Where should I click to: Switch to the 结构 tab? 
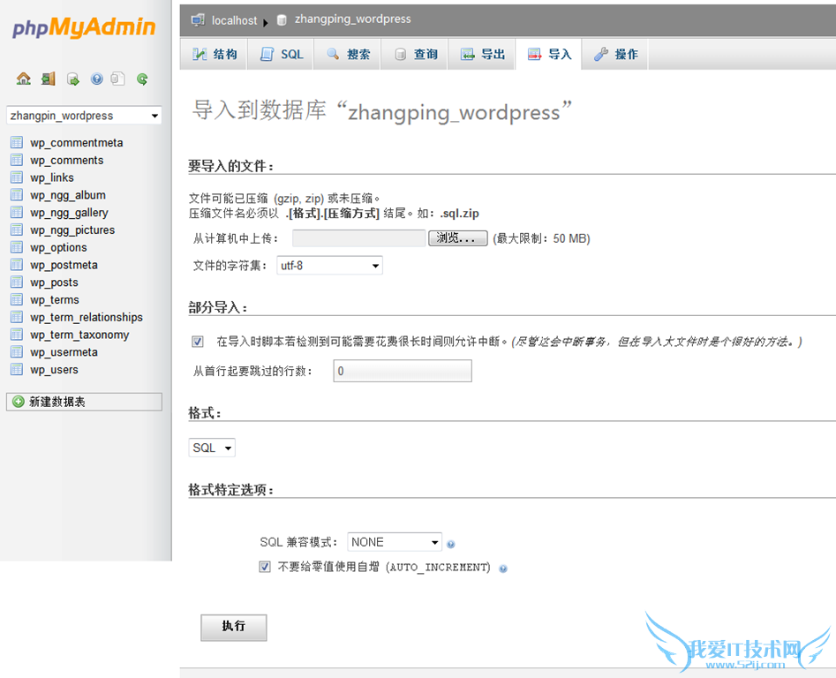[x=214, y=54]
